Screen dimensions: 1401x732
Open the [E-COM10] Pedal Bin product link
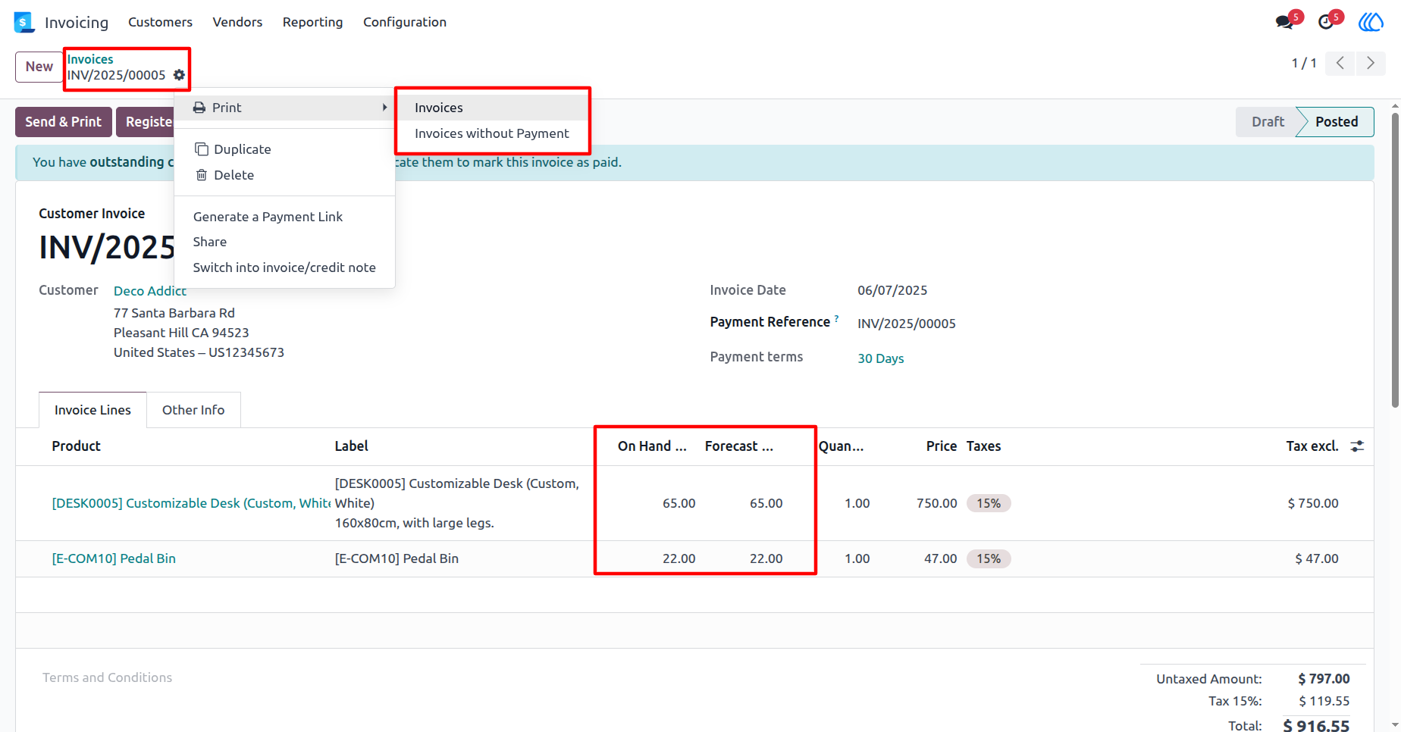[x=114, y=558]
